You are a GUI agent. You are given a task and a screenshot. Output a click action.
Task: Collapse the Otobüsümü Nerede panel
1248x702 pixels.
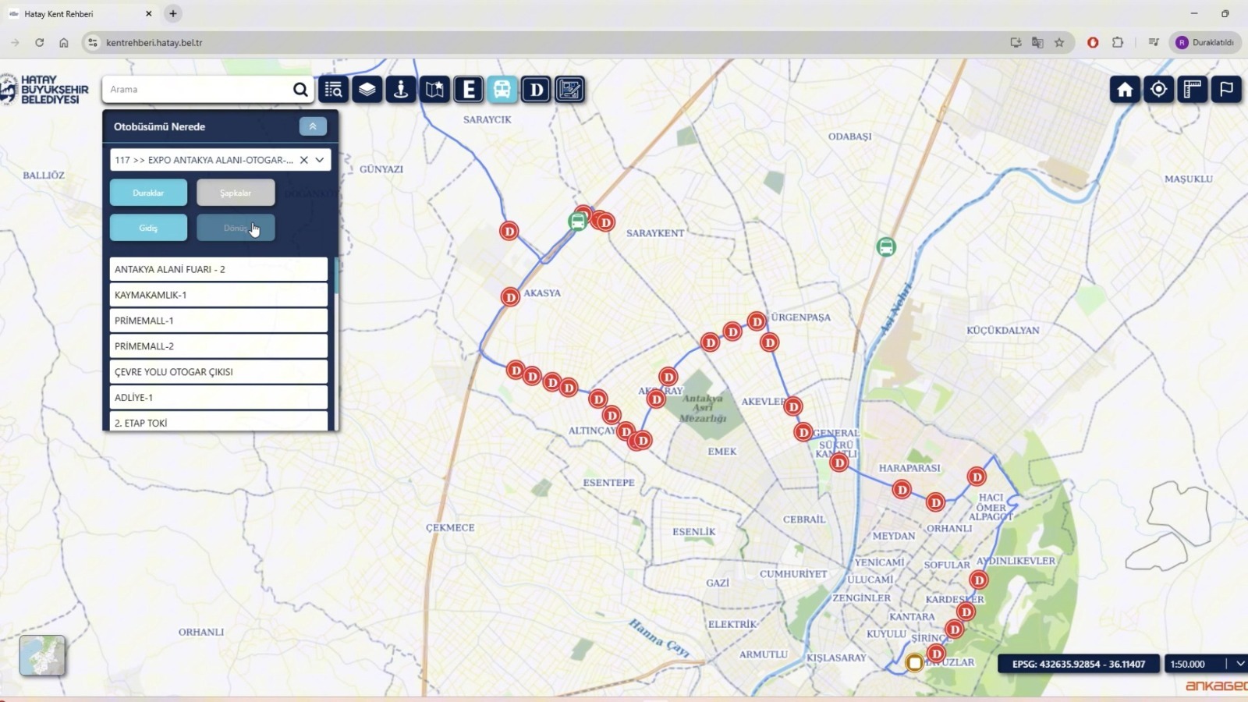click(x=313, y=126)
